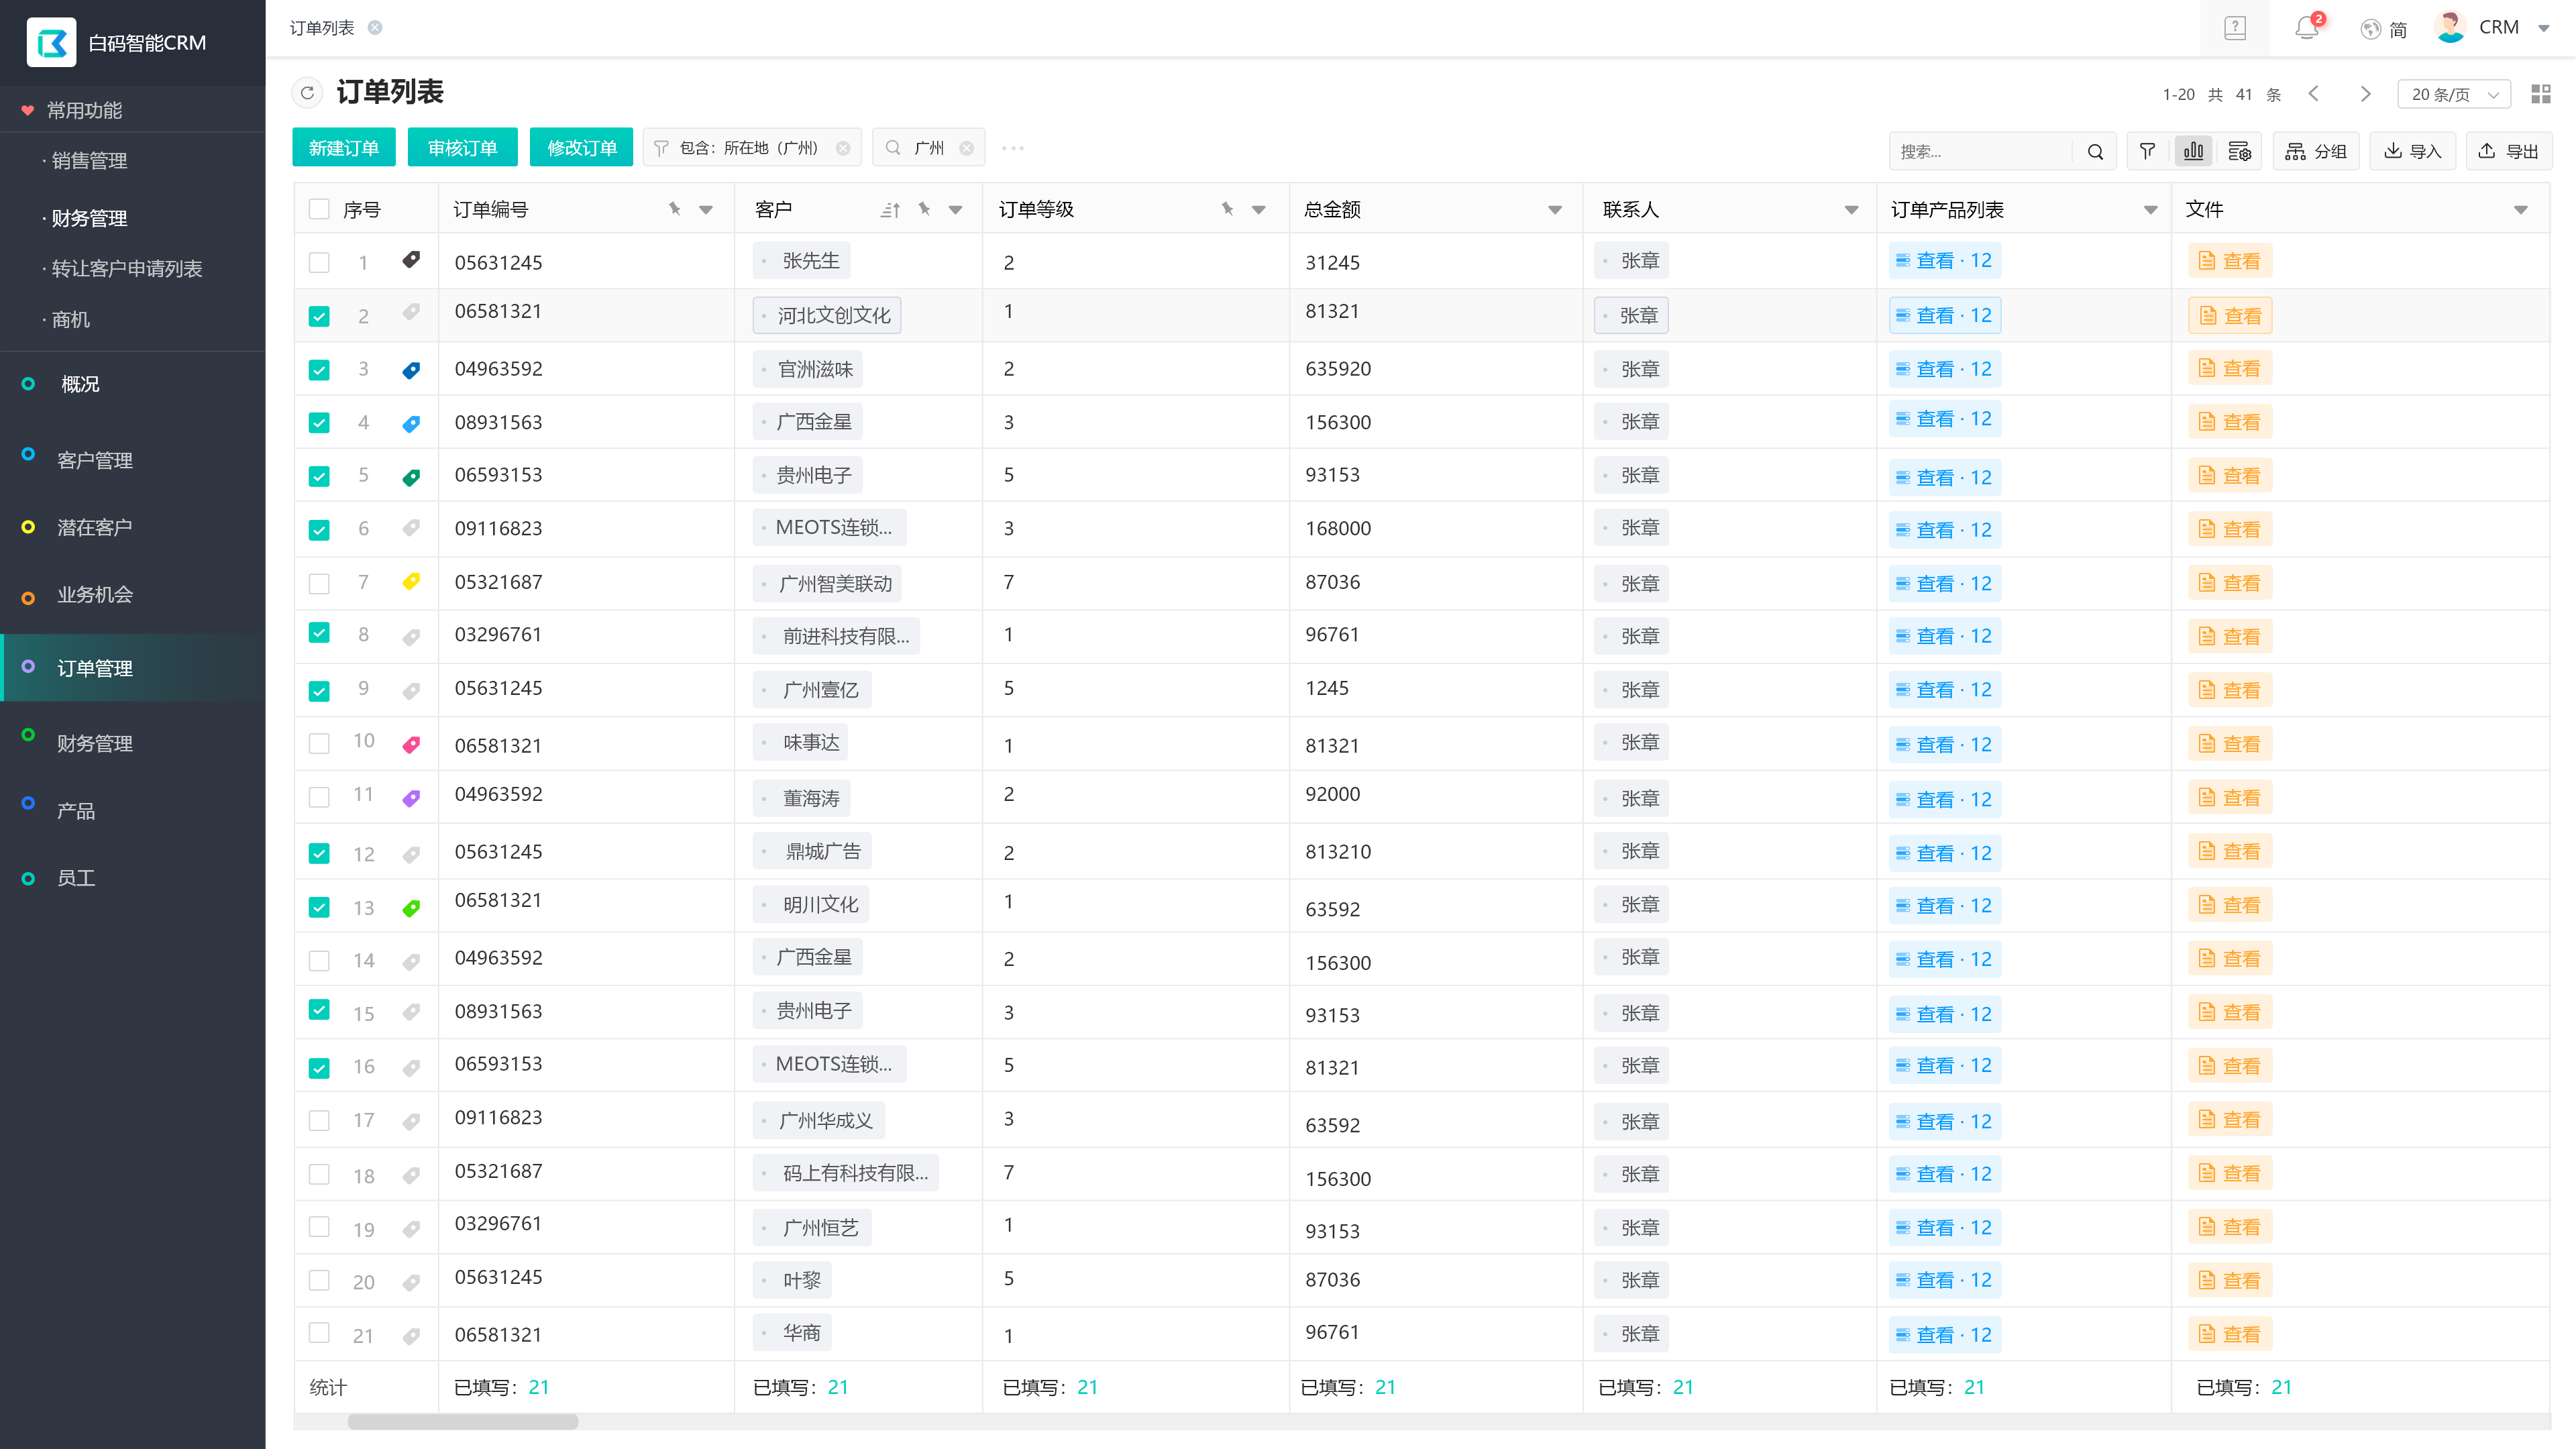Click the help question mark icon
Screen dimensions: 2576x1449
coord(2235,28)
